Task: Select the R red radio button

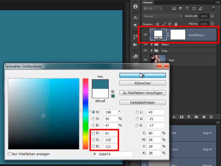Action: click(93, 133)
